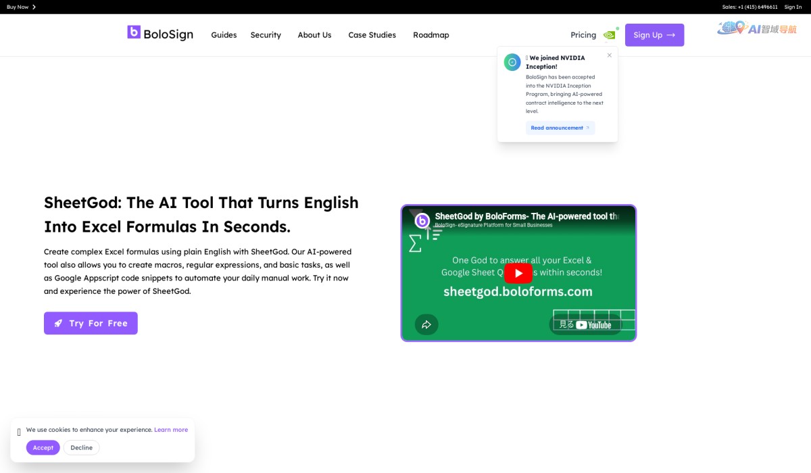811x473 pixels.
Task: Accept the cookies
Action: coord(43,447)
